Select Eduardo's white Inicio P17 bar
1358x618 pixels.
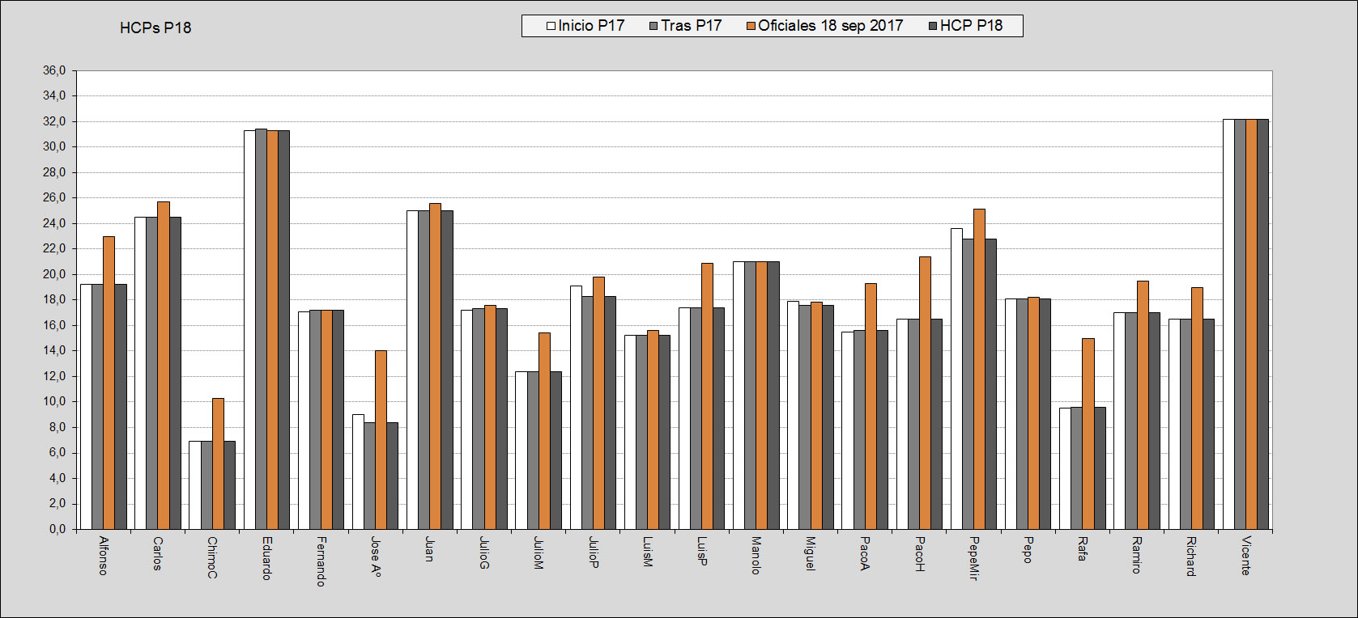(249, 330)
